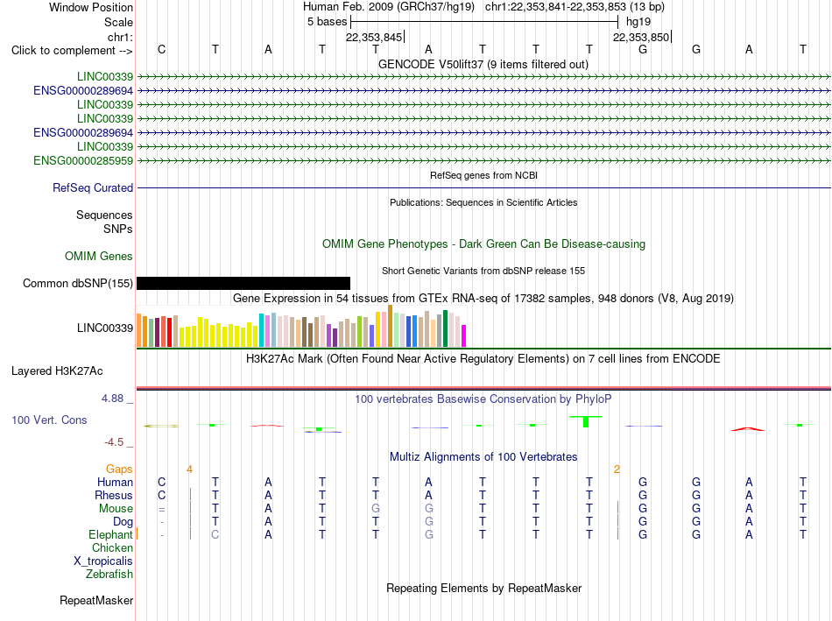Click the magenta last bar in GTEx chart
This screenshot has height=621, width=832.
(x=464, y=336)
